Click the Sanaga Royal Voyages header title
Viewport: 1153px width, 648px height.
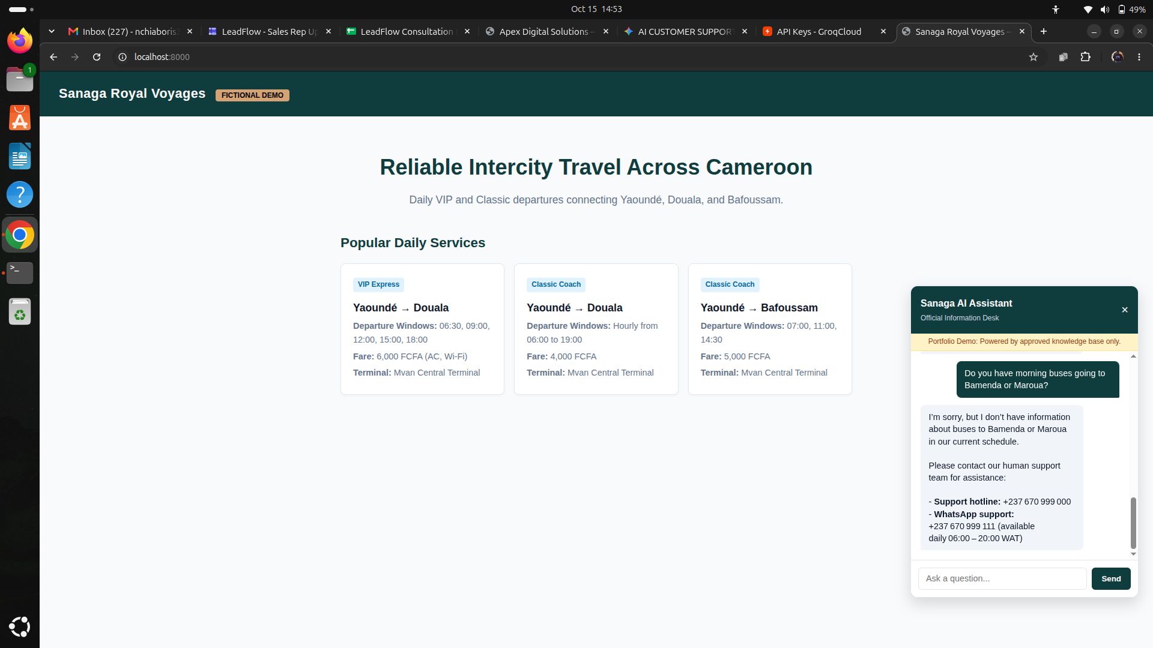(x=132, y=94)
